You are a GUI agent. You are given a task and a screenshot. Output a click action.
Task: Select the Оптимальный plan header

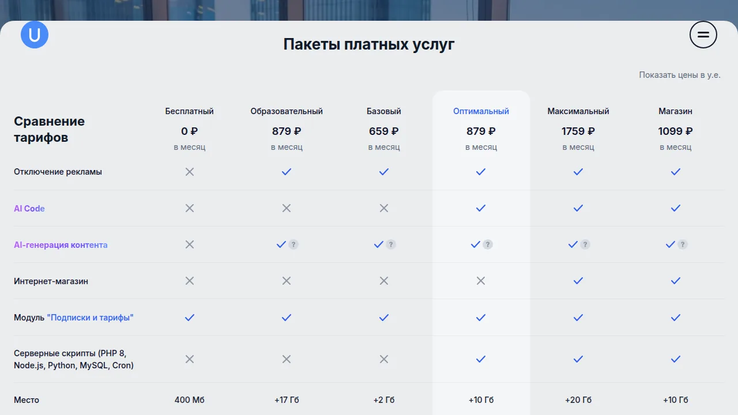(x=481, y=111)
